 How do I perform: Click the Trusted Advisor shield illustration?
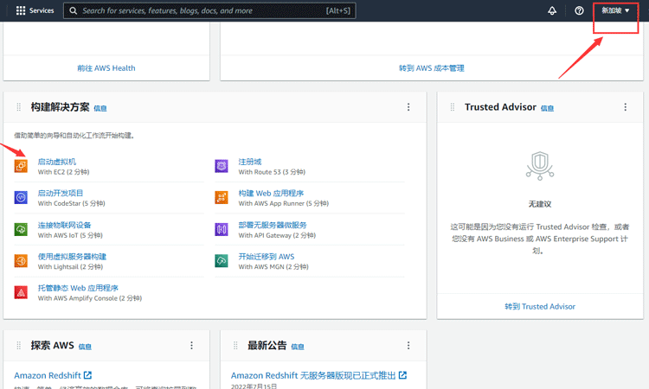pyautogui.click(x=540, y=165)
